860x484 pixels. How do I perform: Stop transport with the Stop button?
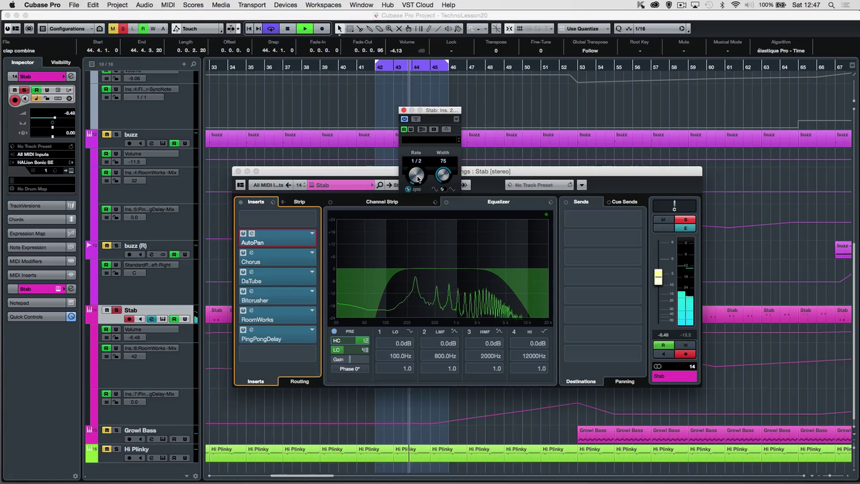[x=288, y=29]
